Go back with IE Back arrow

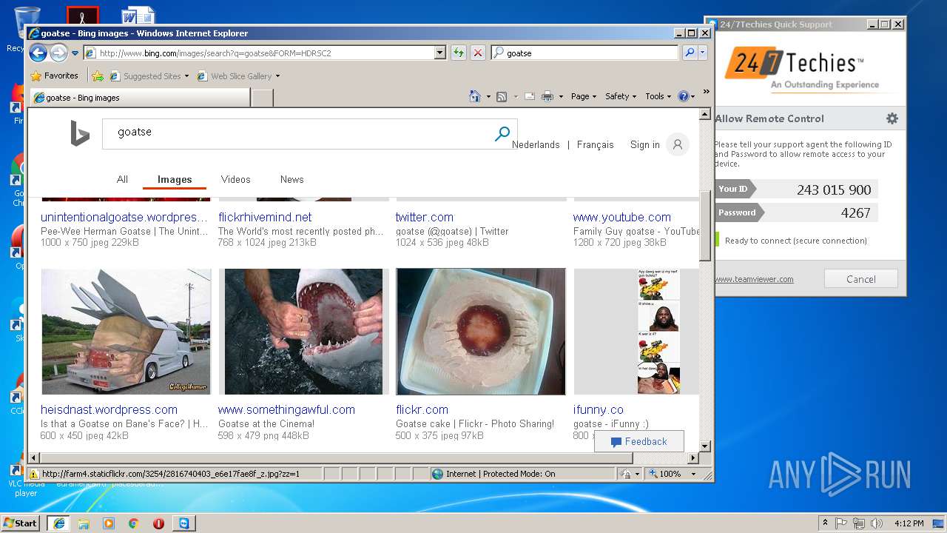click(x=38, y=53)
